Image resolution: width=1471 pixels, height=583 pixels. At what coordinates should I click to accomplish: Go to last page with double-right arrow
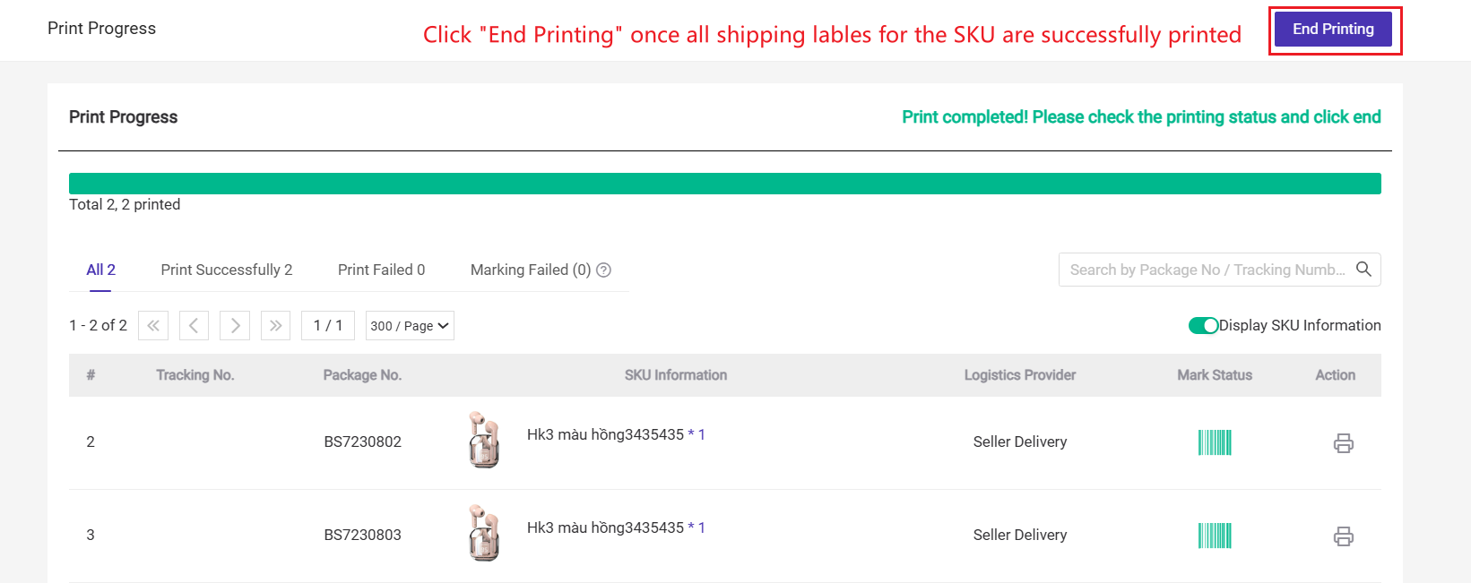coord(275,325)
